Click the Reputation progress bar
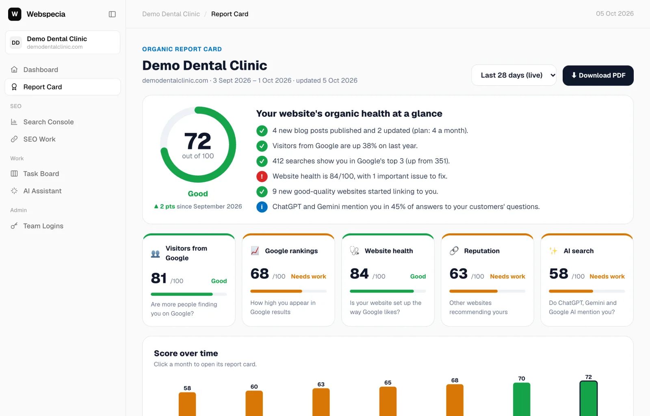 (x=487, y=291)
